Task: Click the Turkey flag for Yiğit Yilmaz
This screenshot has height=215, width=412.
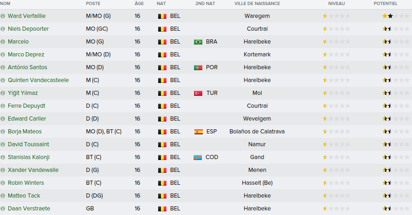Action: tap(198, 93)
